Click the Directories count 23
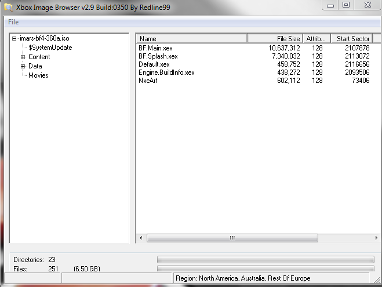382x287 pixels. [52, 260]
